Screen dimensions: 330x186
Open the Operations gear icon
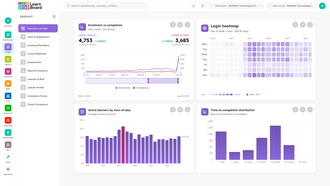8,169
